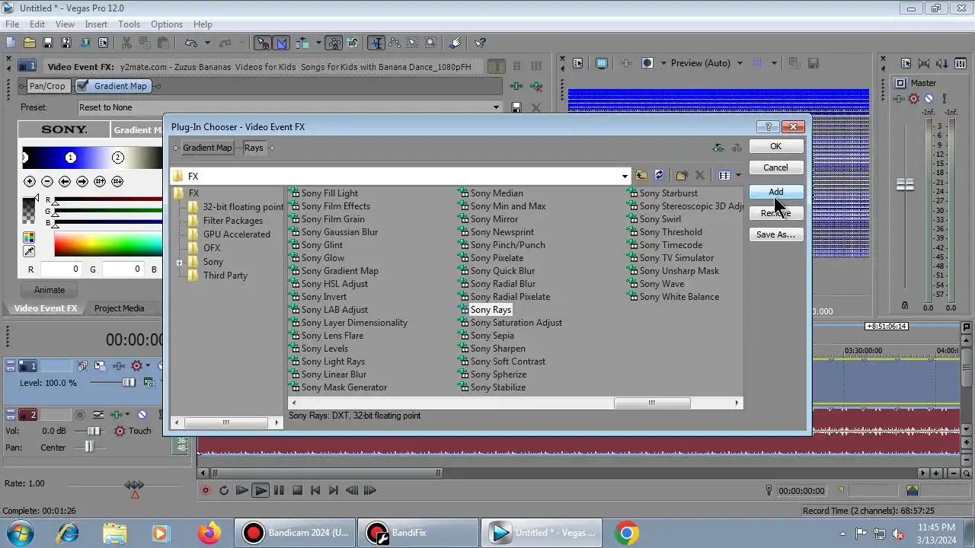Pick a color from the hue spectrum bar
The image size is (975, 548).
[x=108, y=245]
